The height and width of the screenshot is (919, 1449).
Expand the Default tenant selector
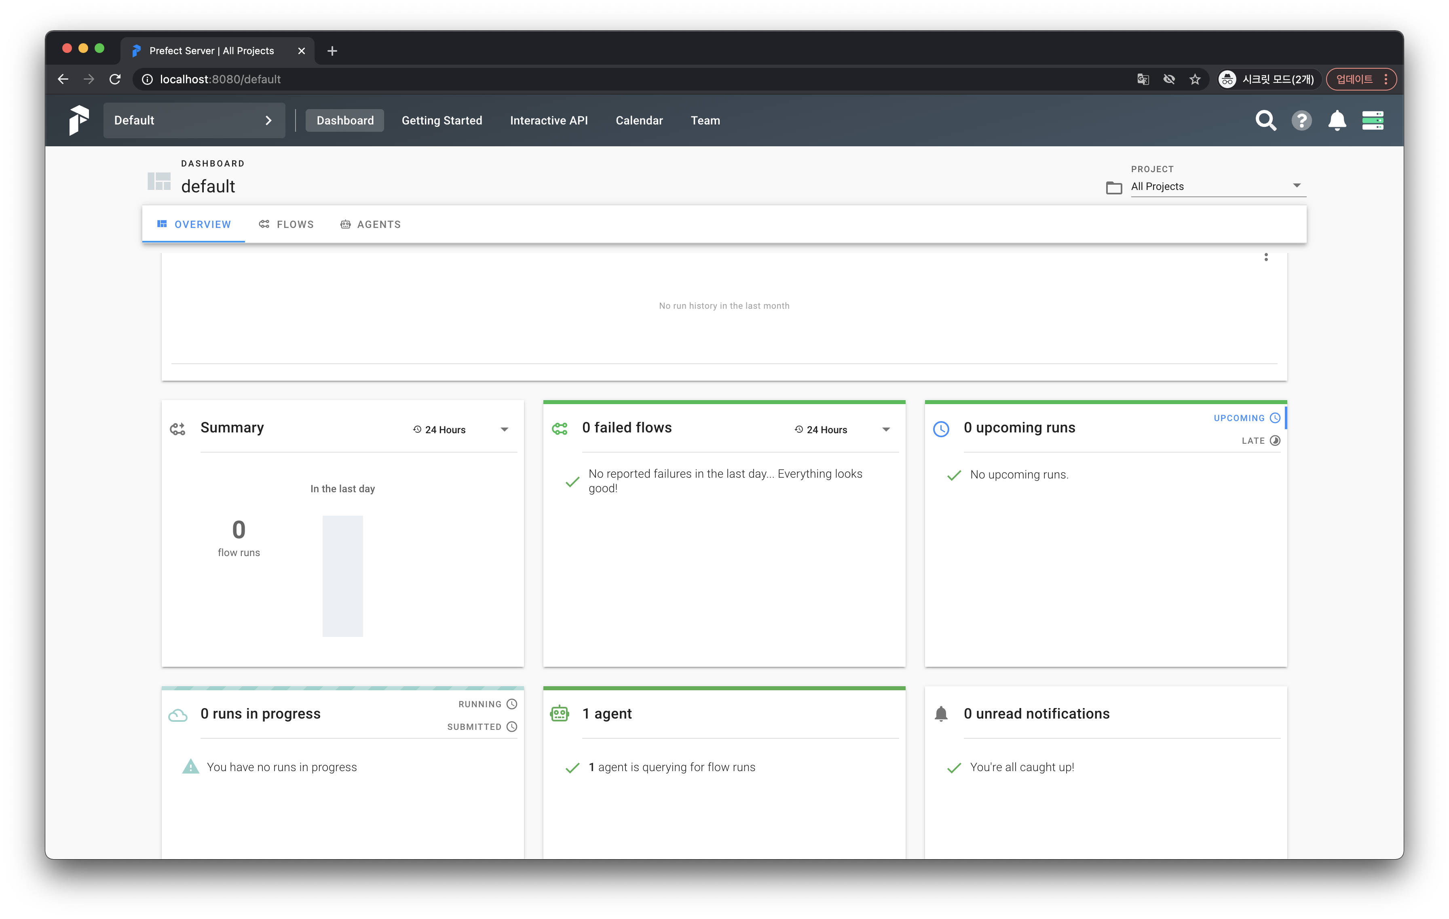194,120
